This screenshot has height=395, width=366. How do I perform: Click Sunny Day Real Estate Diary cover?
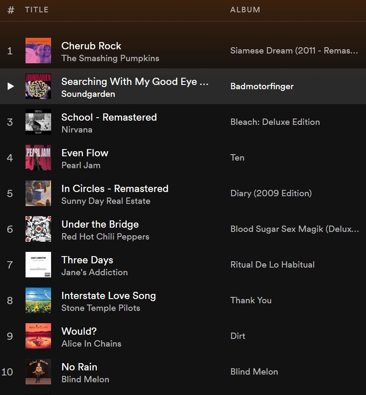coord(38,193)
